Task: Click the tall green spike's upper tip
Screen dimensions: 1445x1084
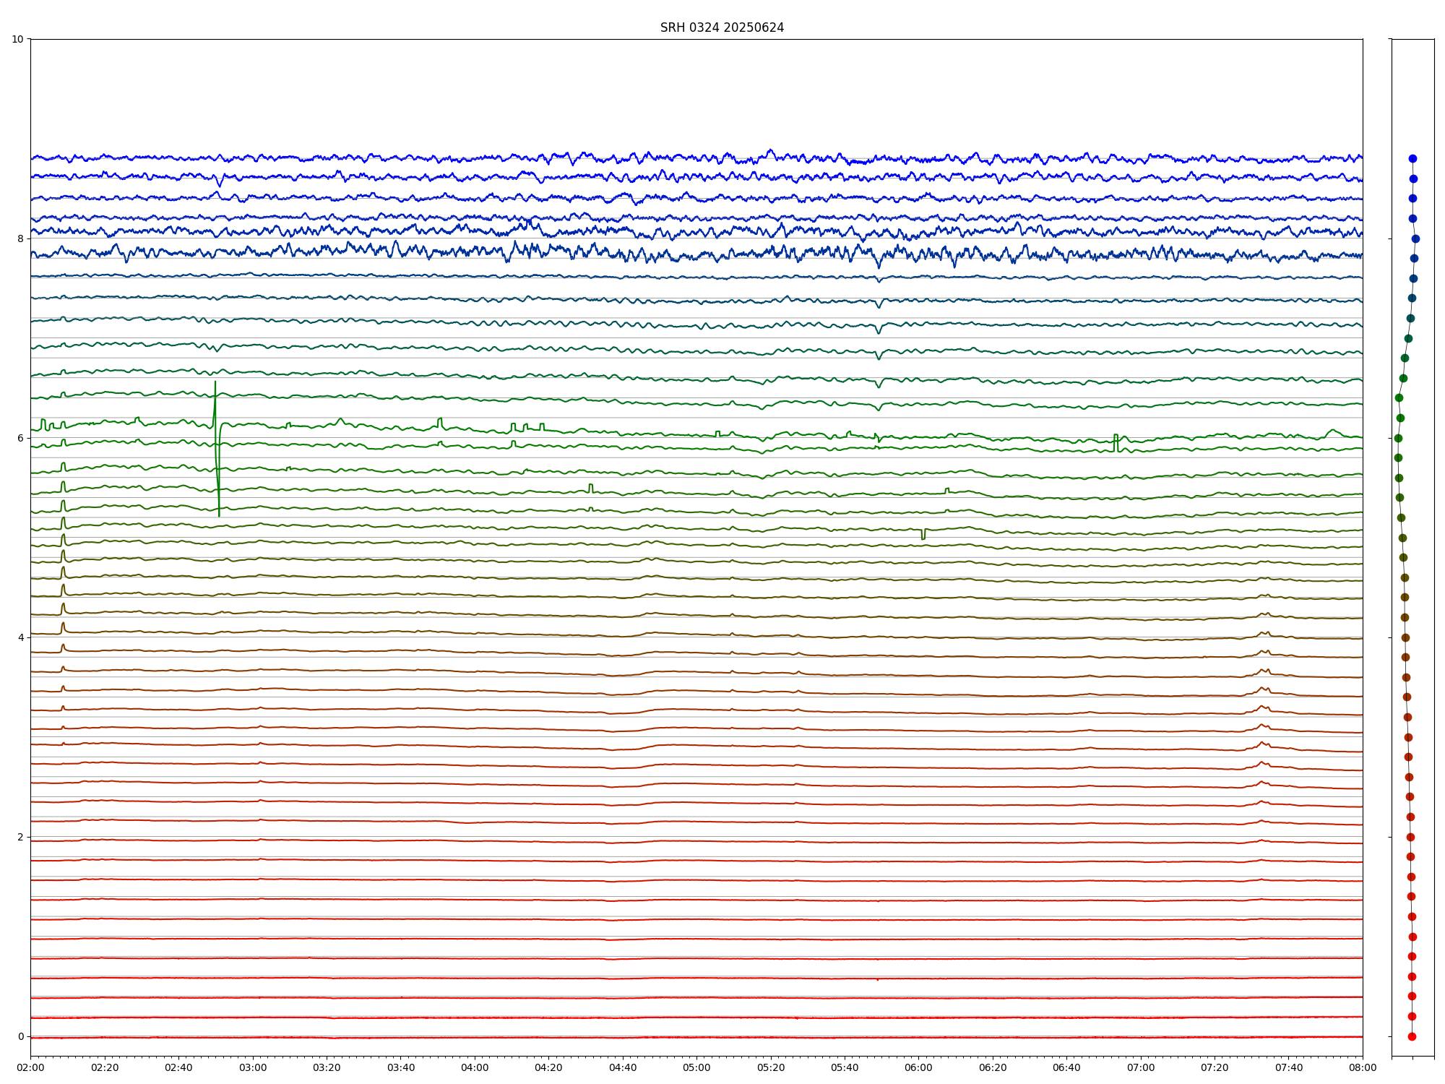Action: tap(215, 382)
